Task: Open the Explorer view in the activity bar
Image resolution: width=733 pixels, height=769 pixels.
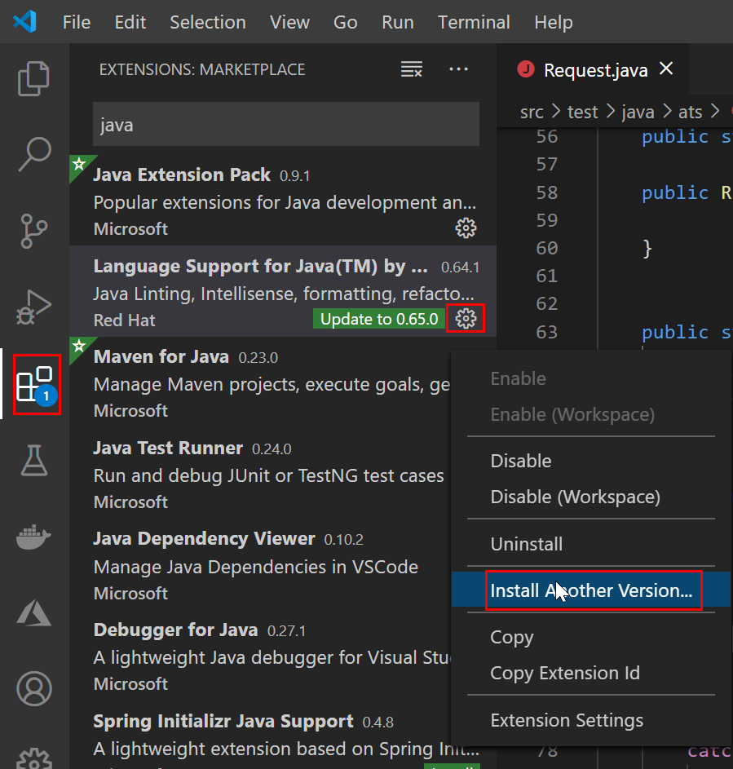Action: (x=33, y=78)
